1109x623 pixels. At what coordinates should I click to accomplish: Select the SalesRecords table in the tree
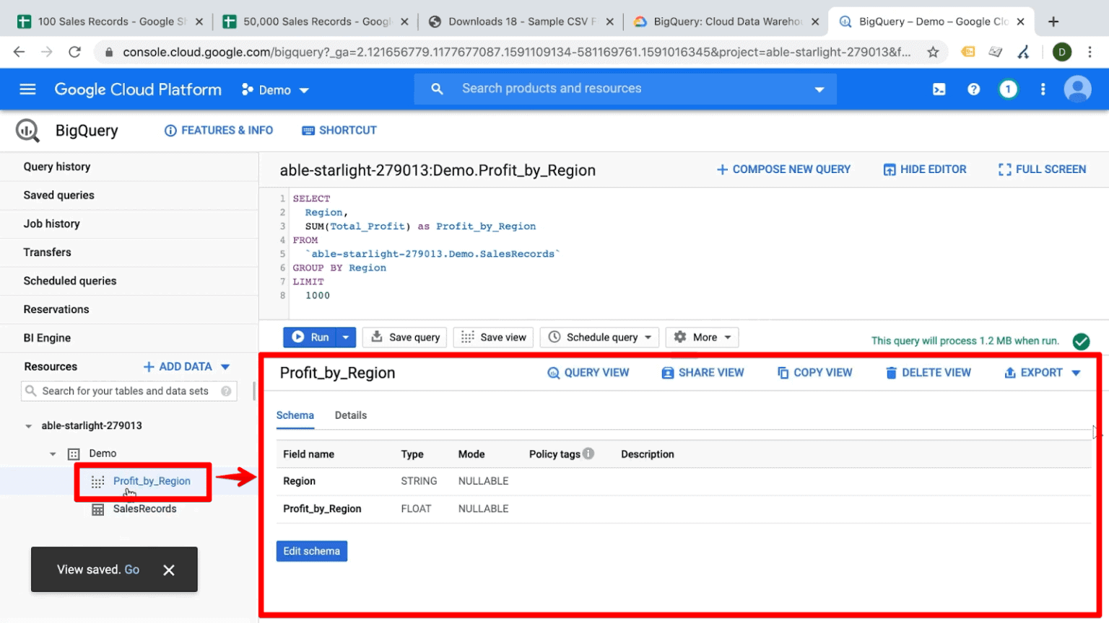[144, 508]
